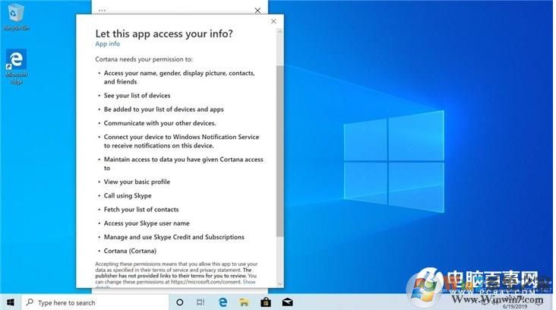Open the Windows Start menu
The width and height of the screenshot is (556, 310).
coord(11,302)
